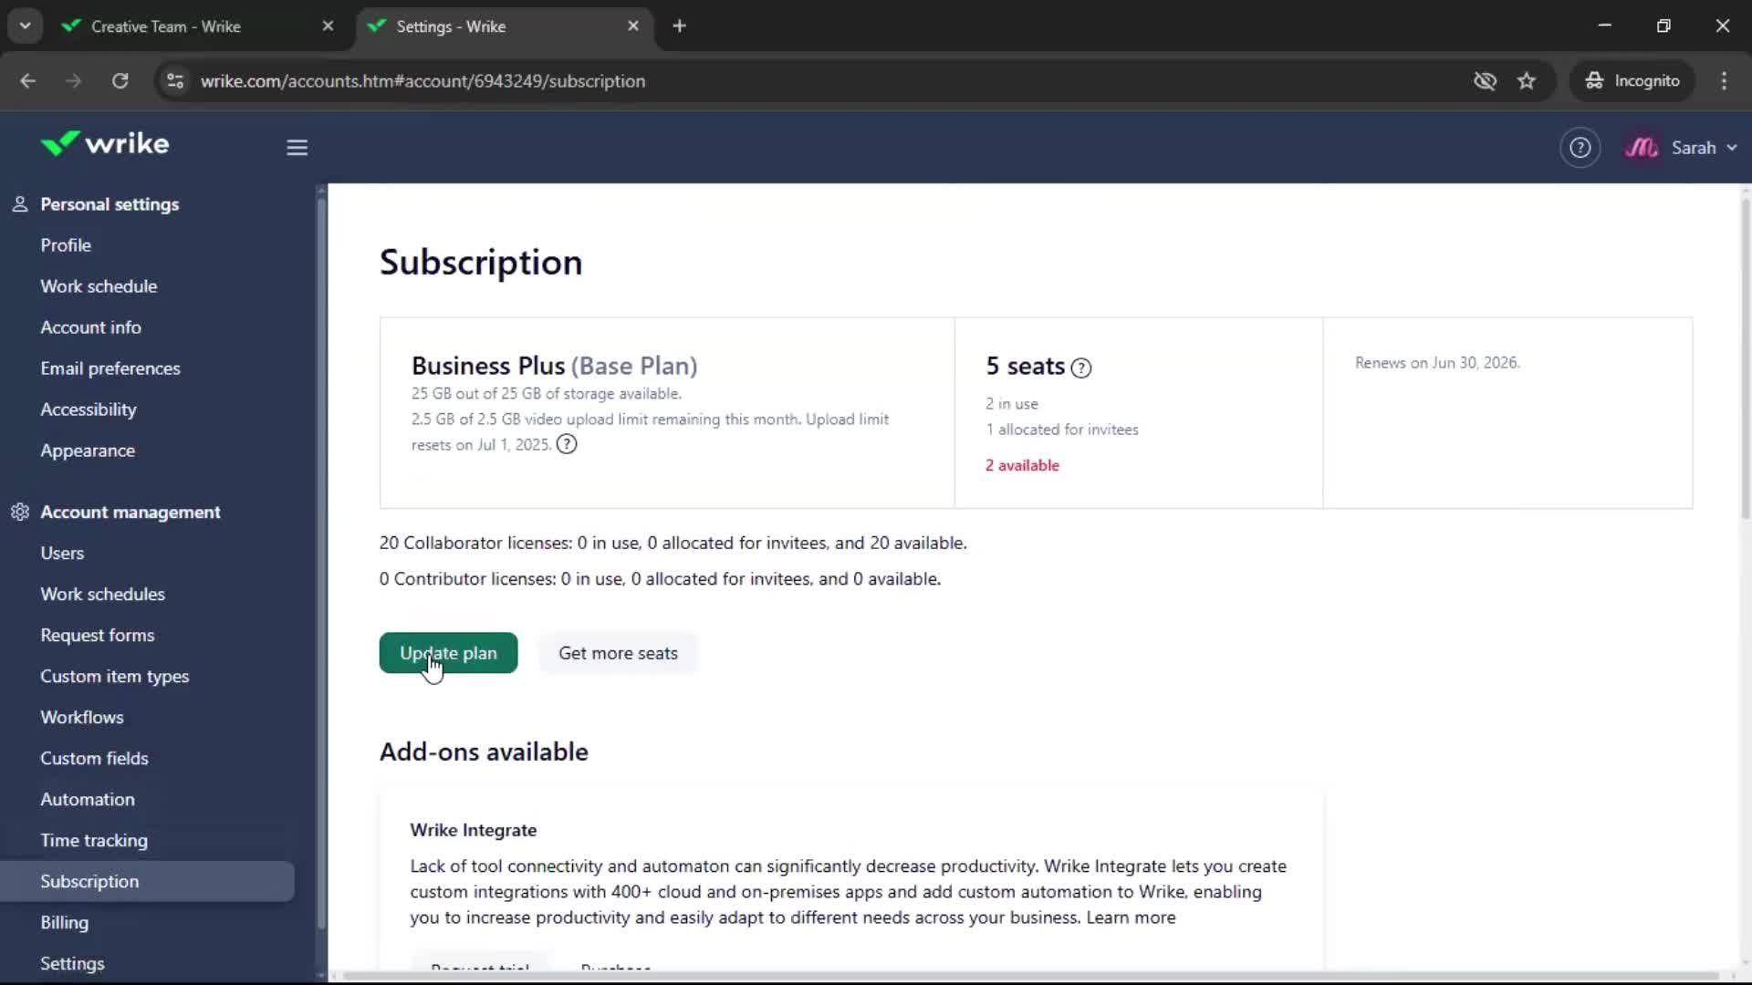Image resolution: width=1752 pixels, height=985 pixels.
Task: Open Users management page
Action: tap(62, 553)
